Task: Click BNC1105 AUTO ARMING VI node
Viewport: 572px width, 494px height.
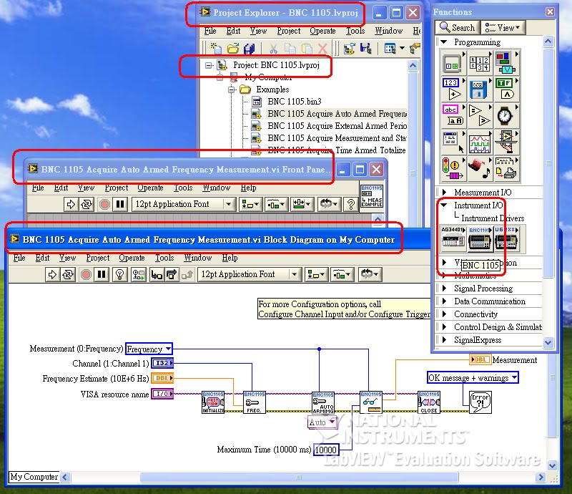Action: click(323, 403)
